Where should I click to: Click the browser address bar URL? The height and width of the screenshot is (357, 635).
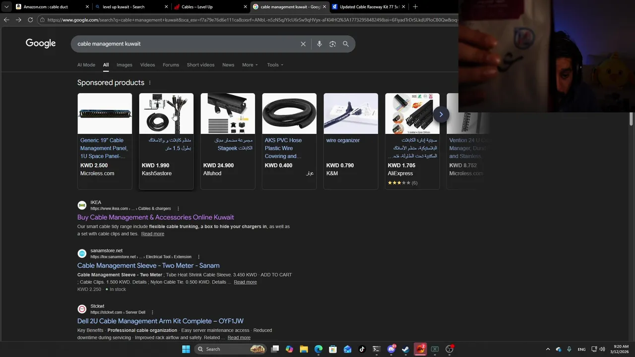[x=252, y=20]
